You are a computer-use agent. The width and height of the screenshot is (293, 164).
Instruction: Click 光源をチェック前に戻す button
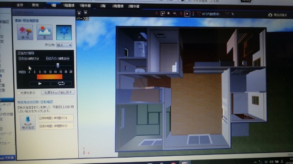click(x=58, y=92)
